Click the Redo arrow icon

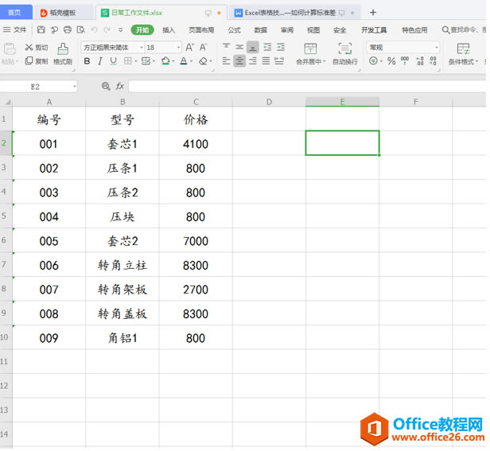click(x=107, y=29)
